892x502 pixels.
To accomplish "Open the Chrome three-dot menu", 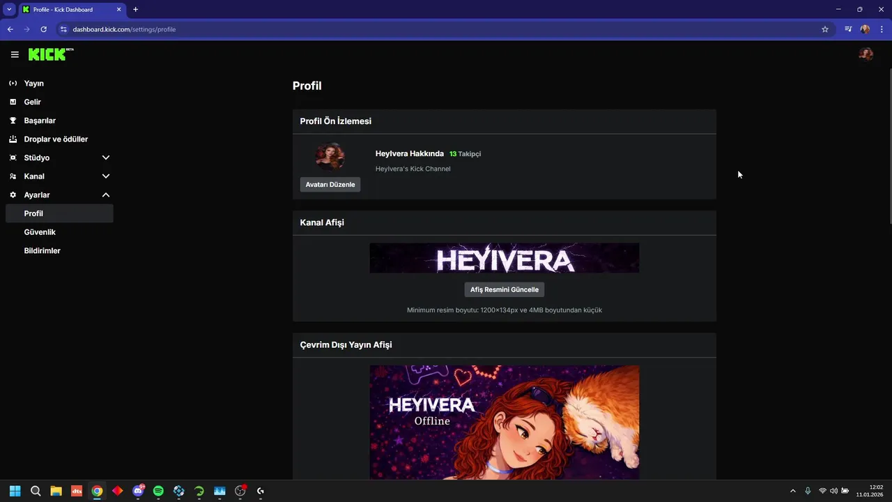I will [x=882, y=29].
